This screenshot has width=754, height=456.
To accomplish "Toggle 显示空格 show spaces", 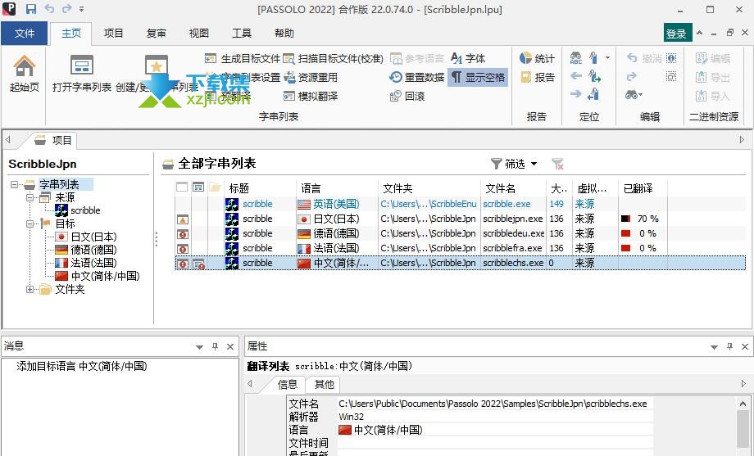I will 478,77.
